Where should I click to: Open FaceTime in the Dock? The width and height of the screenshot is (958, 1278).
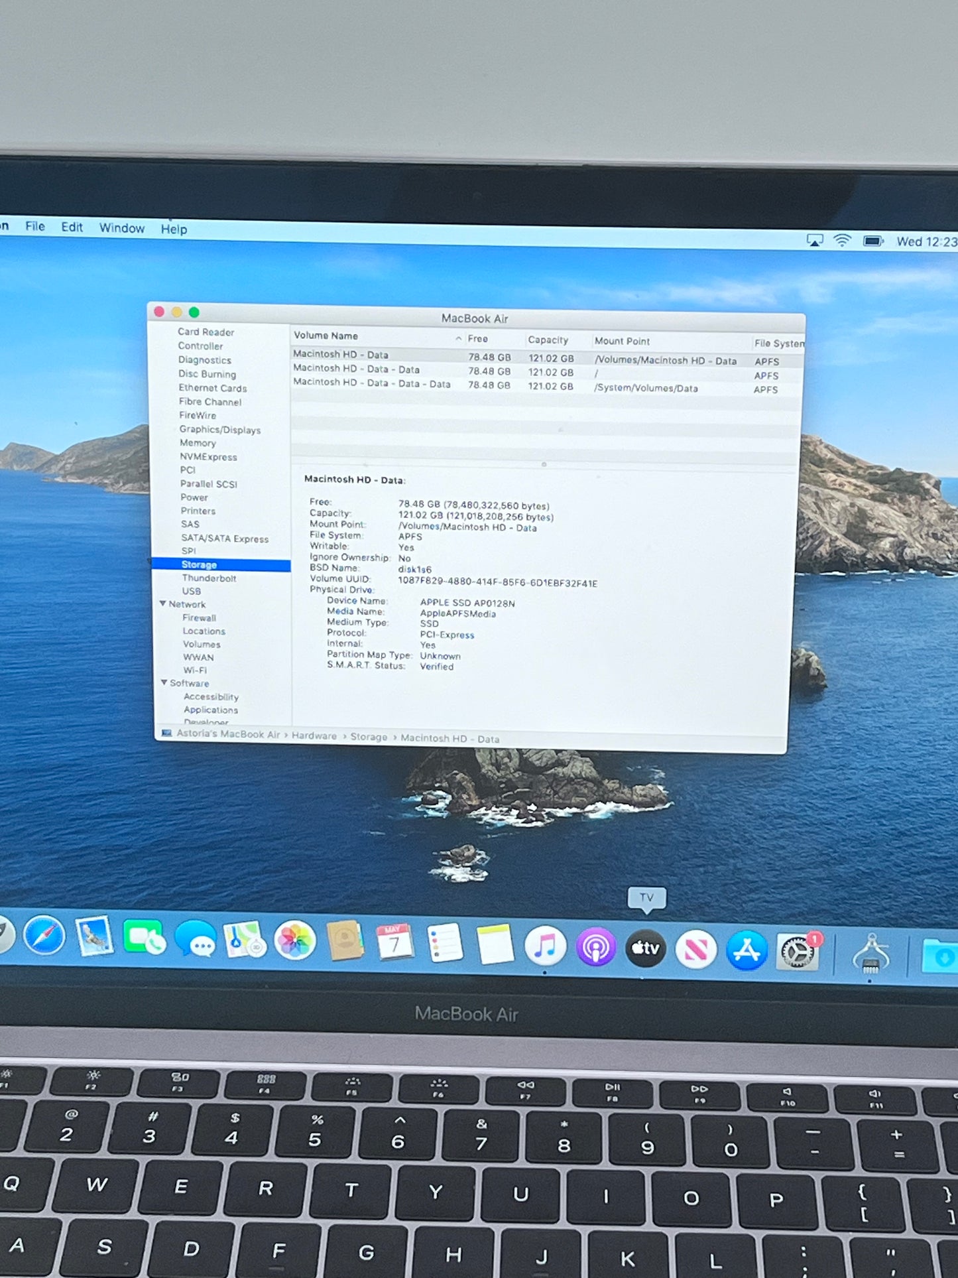coord(144,937)
